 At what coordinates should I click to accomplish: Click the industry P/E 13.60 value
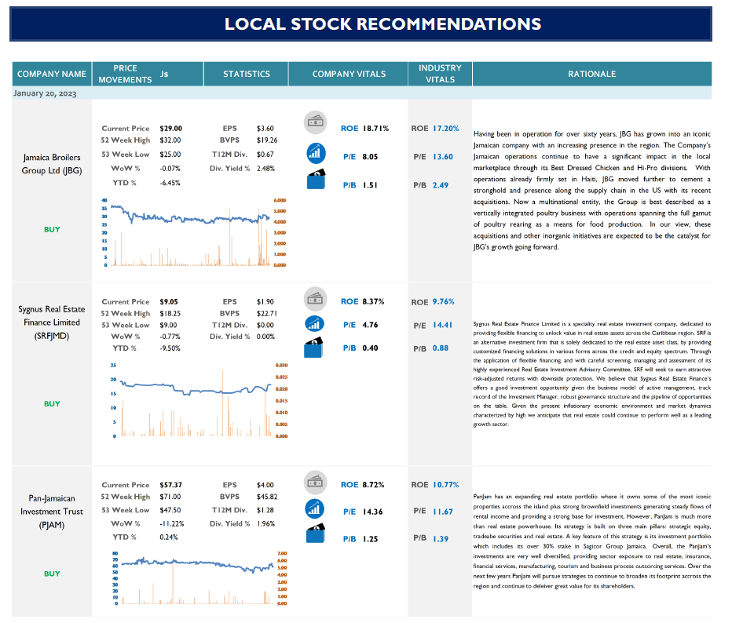(x=443, y=157)
